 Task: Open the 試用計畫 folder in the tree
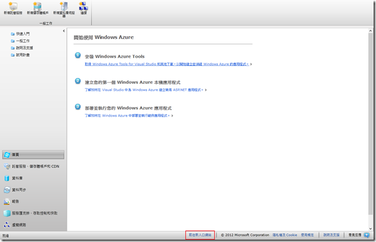(20, 55)
